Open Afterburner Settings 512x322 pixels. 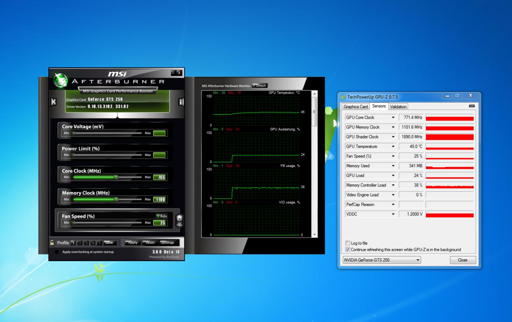coord(167,243)
